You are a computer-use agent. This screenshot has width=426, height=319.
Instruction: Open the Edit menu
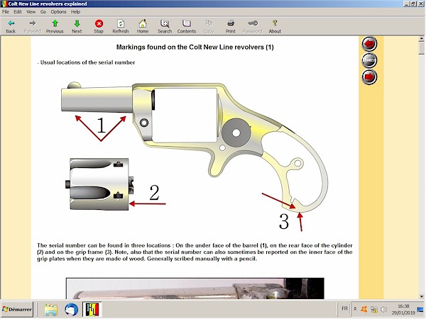coord(18,11)
